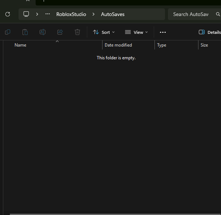
Task: Refresh the AutoSaves folder view
Action: click(8, 14)
